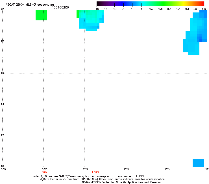Image resolution: width=209 pixels, height=184 pixels.
Task: Click the longitude axis label "-126"
Action: [x=125, y=169]
